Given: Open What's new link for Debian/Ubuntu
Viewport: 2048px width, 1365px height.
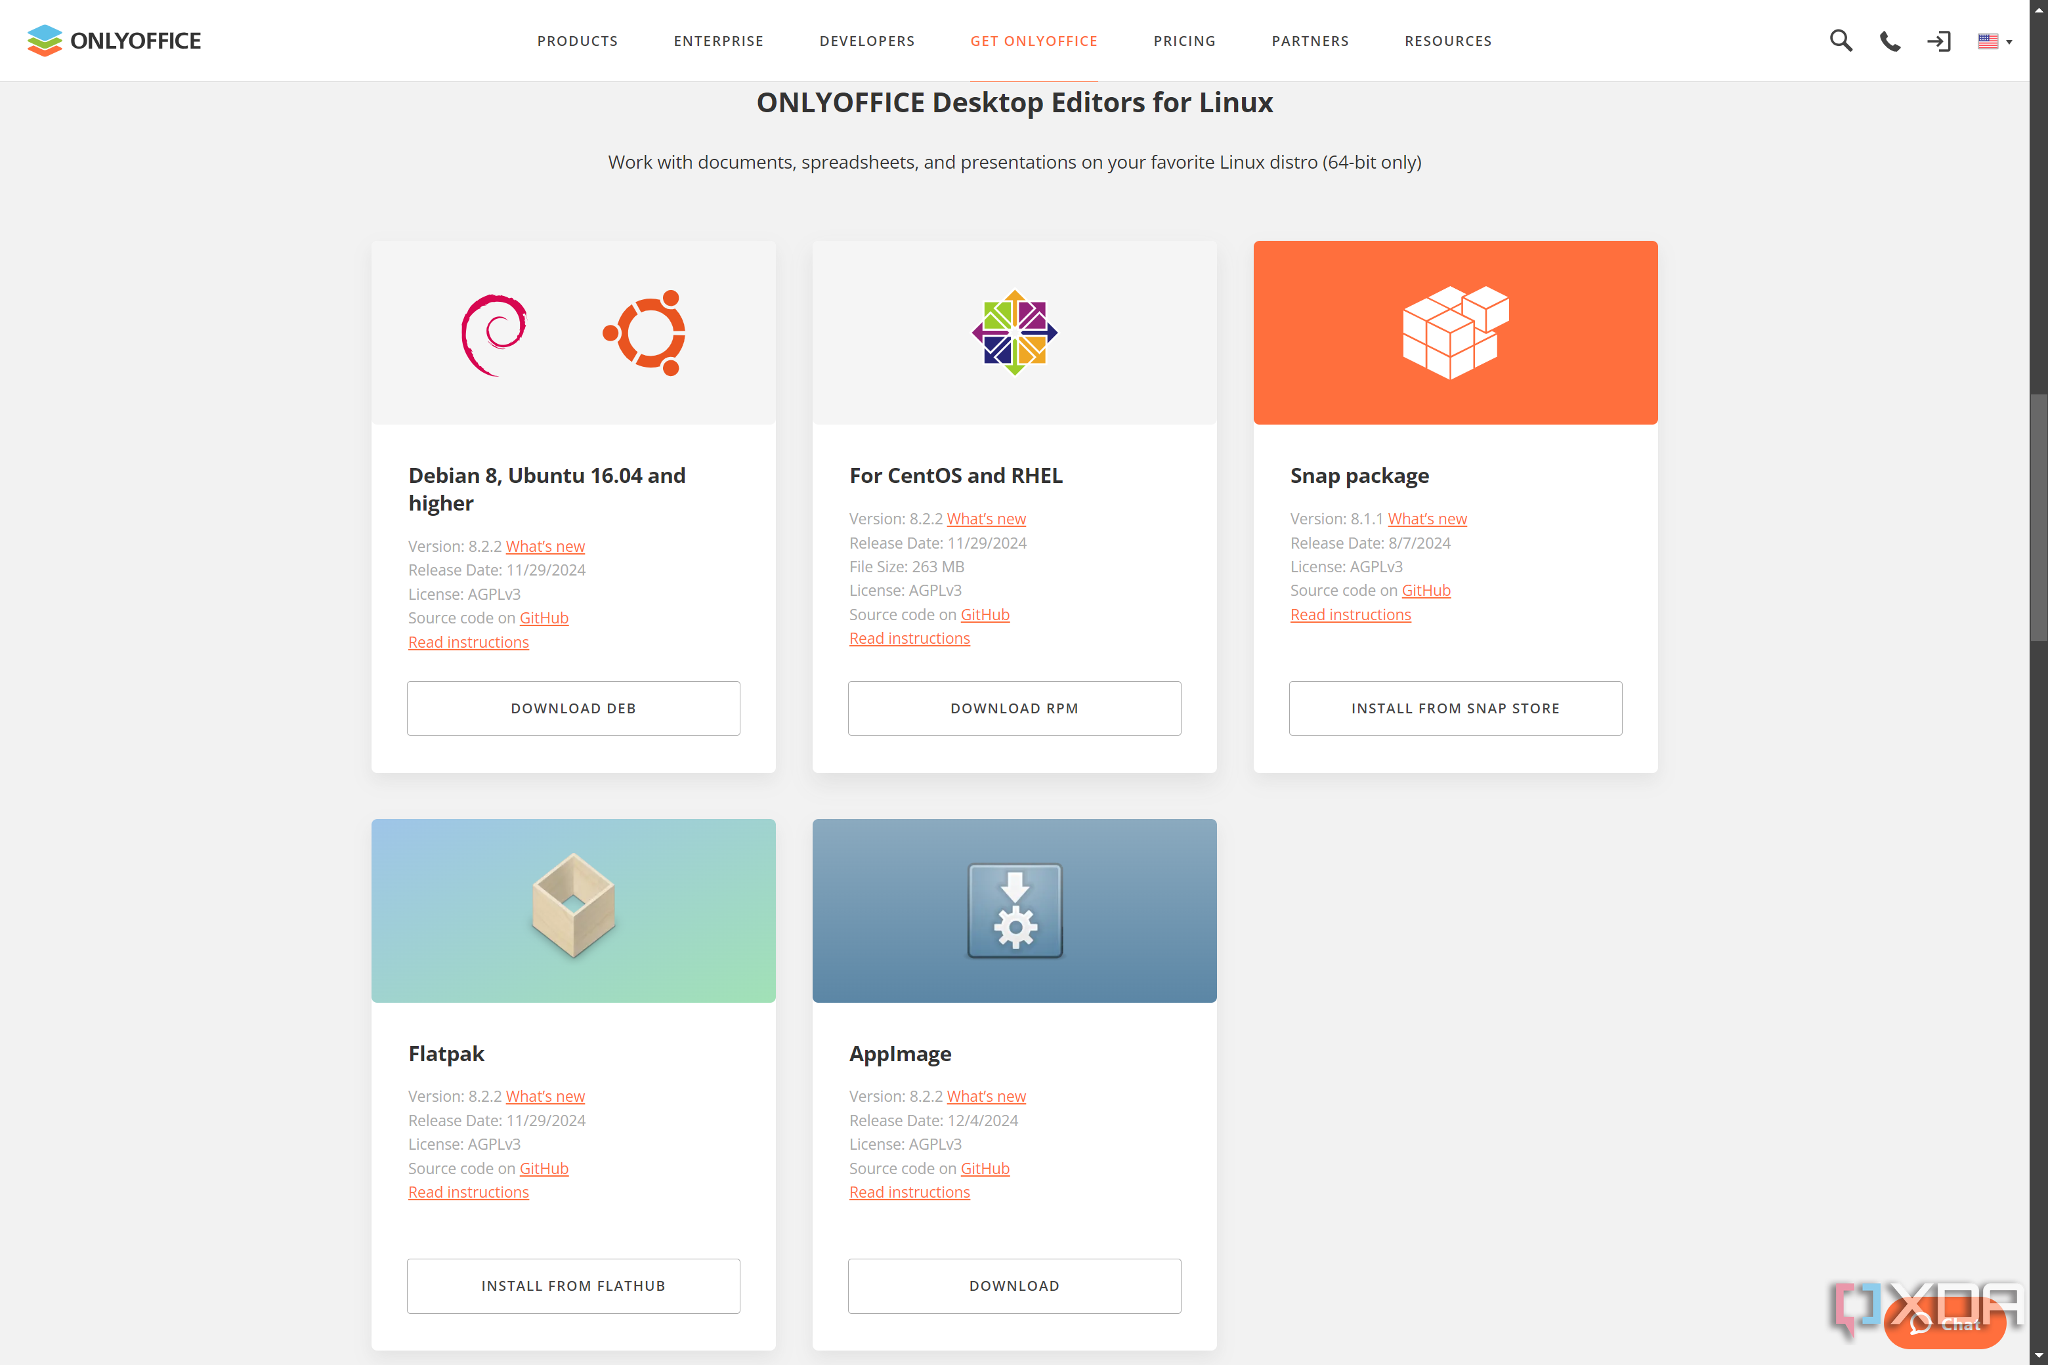Looking at the screenshot, I should (545, 546).
